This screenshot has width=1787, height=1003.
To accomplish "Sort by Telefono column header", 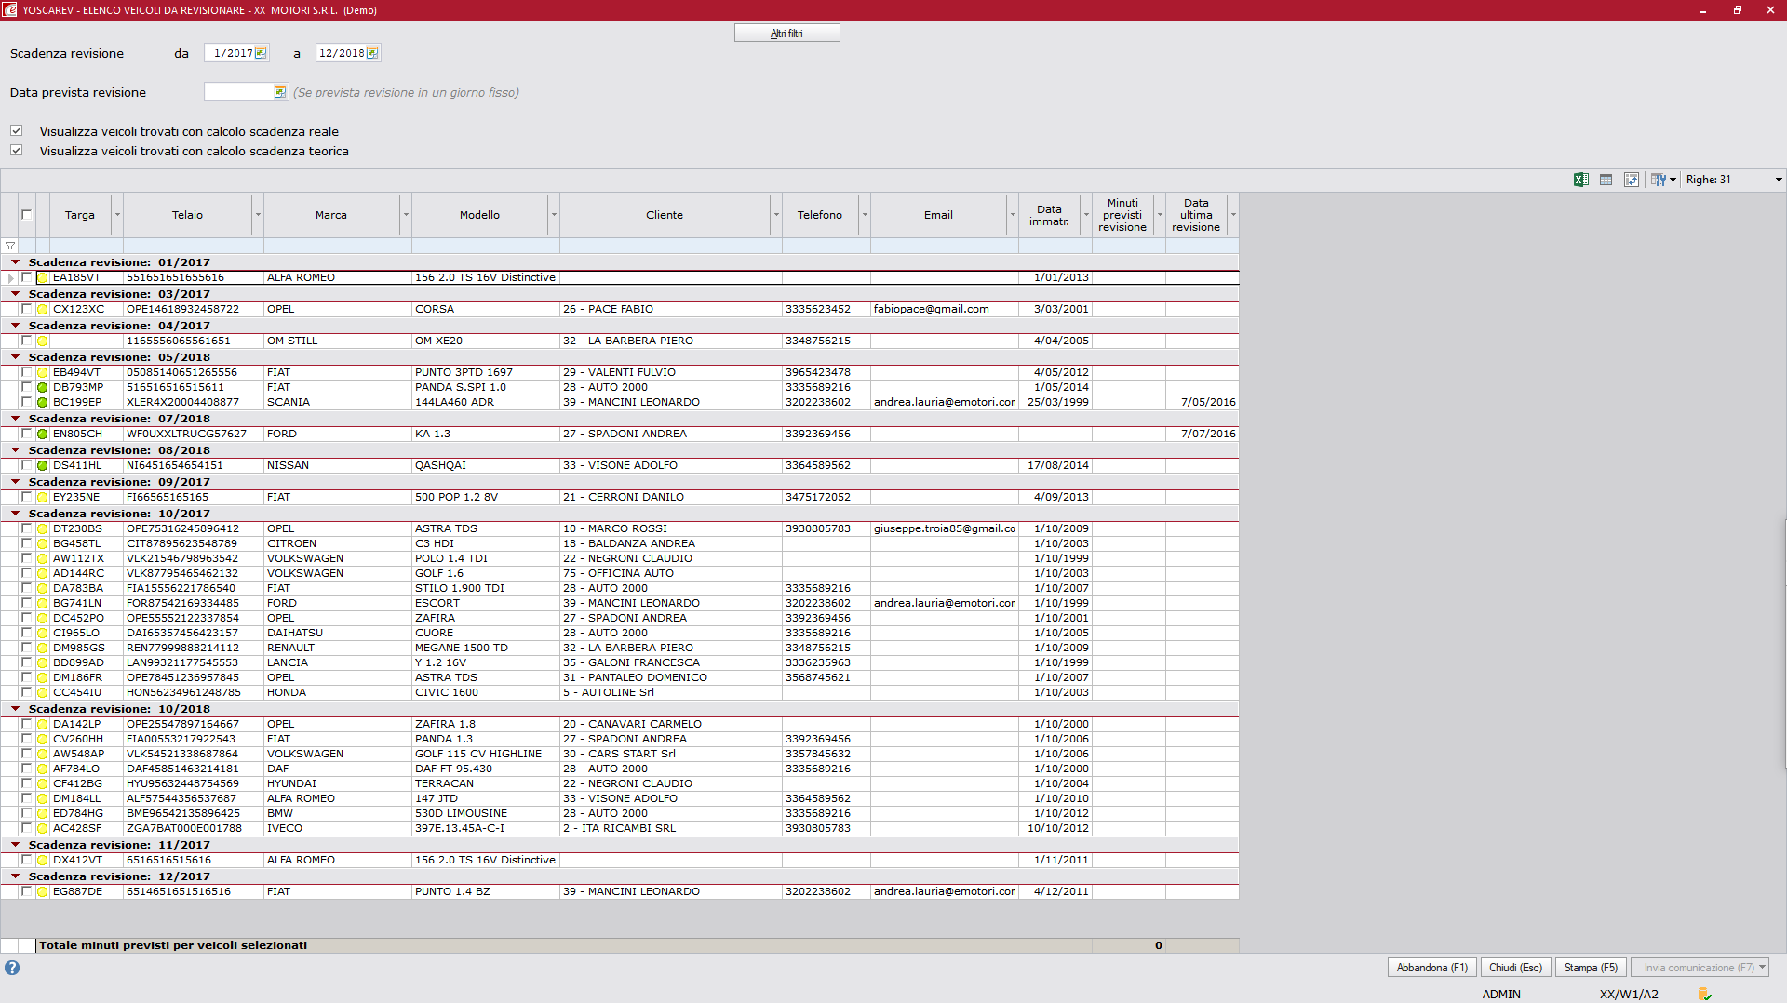I will (819, 215).
